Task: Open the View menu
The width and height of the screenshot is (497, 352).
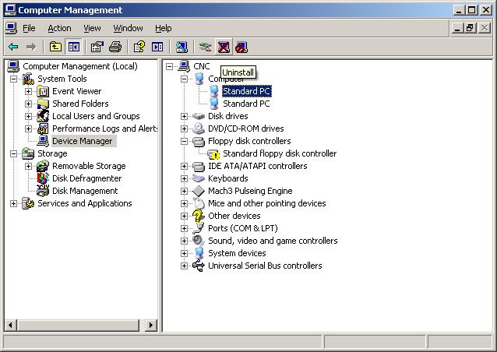Action: point(92,28)
